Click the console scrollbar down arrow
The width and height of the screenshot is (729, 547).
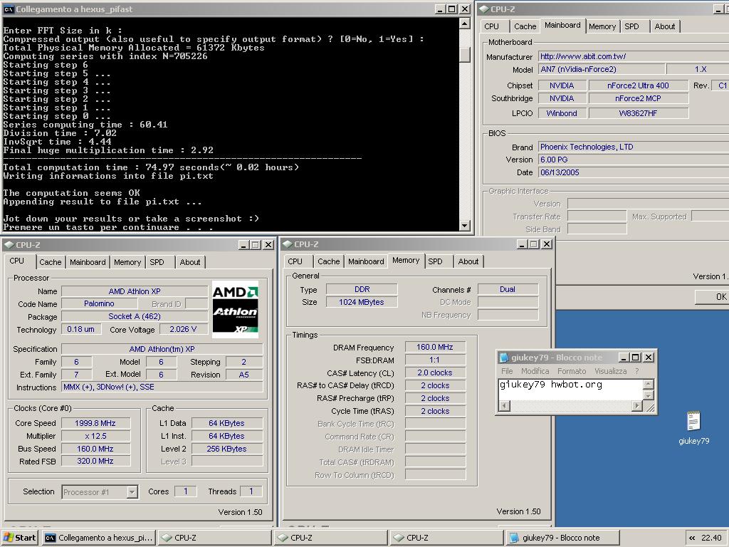[x=464, y=226]
